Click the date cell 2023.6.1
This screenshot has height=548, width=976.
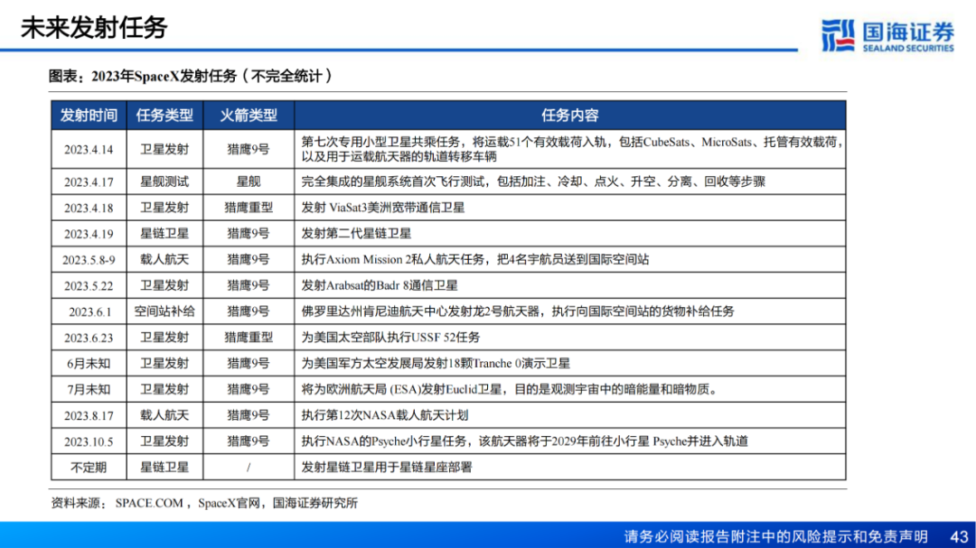click(x=89, y=311)
